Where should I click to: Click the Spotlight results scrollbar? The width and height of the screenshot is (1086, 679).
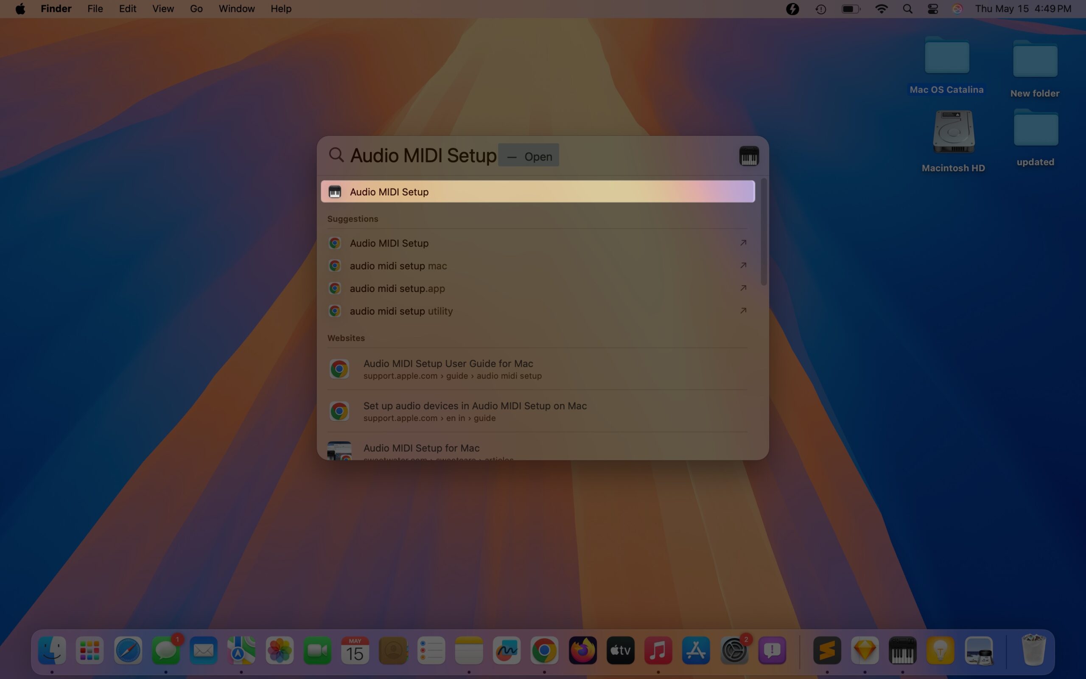[x=763, y=233]
